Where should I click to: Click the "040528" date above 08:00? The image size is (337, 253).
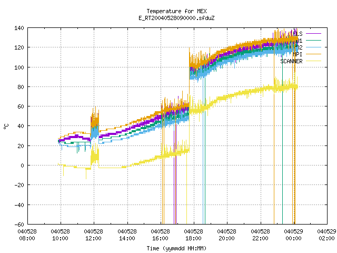tap(27, 231)
